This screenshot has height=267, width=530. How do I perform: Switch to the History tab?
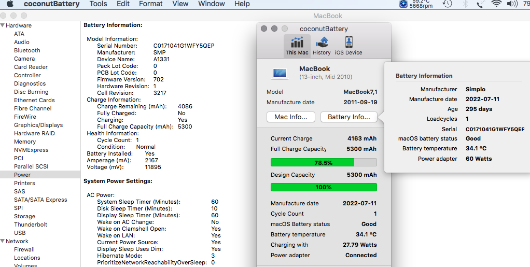click(322, 46)
